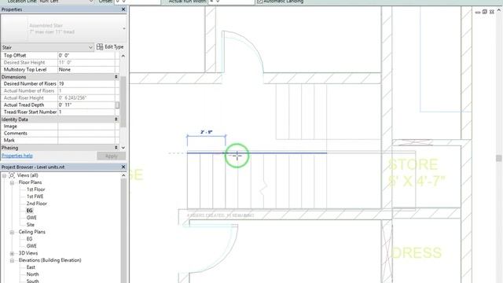Click the Properties panel scrollbar thumb
The width and height of the screenshot is (503, 283).
pyautogui.click(x=123, y=101)
